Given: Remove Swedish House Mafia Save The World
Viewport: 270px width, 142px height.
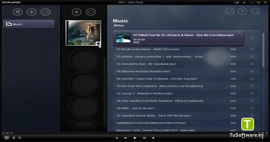Looking at the screenshot, I should pos(252,115).
